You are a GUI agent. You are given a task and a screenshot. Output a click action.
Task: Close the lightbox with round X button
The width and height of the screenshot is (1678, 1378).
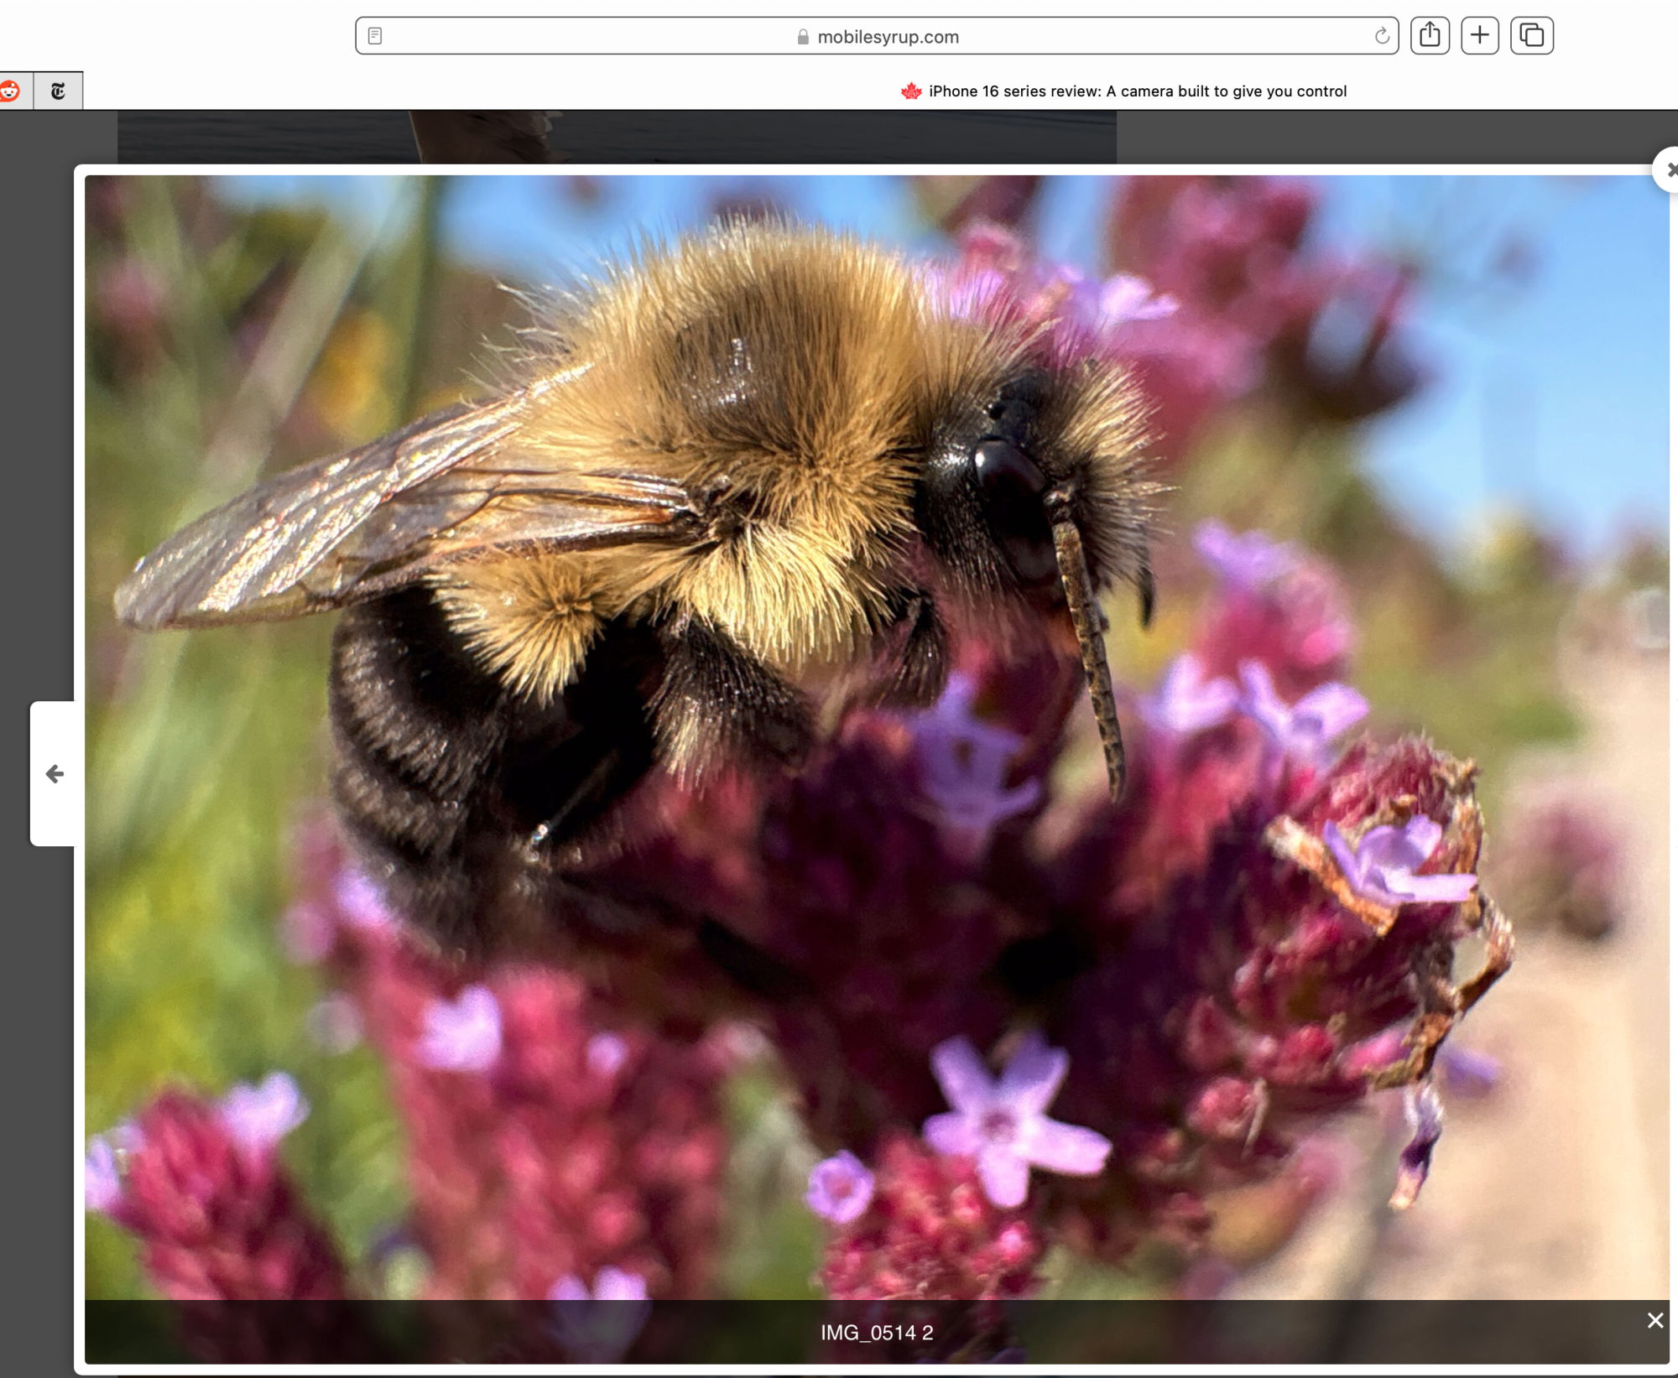pyautogui.click(x=1668, y=170)
